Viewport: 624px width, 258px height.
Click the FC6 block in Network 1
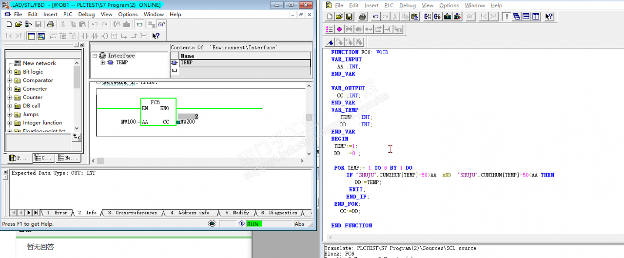pos(158,112)
